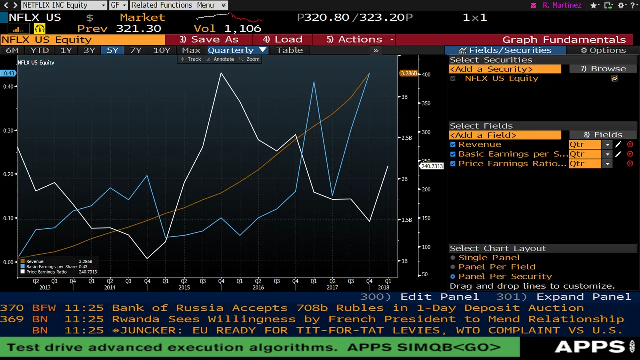Open the Quarterly periodicity dropdown
Screen dimensions: 640x360
(x=238, y=50)
